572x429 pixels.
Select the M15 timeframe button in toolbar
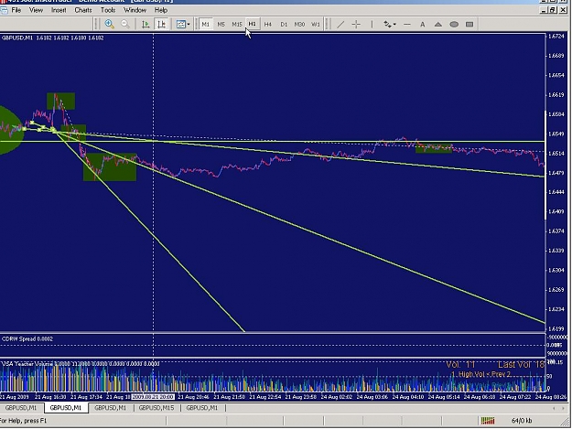pyautogui.click(x=237, y=25)
